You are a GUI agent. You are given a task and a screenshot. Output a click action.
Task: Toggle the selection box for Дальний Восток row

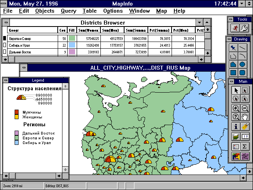(5, 52)
